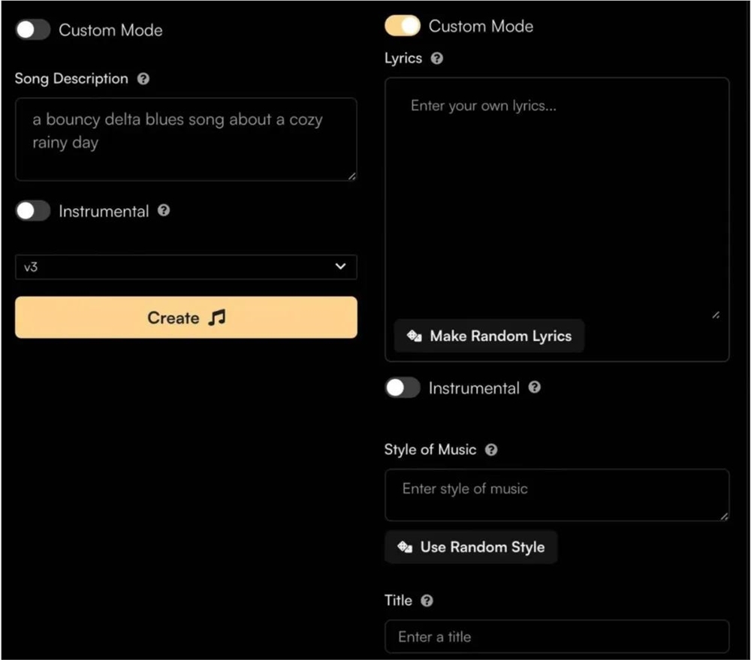Click resize handle of Song Description box
Screen dimensions: 751x660
click(x=352, y=176)
